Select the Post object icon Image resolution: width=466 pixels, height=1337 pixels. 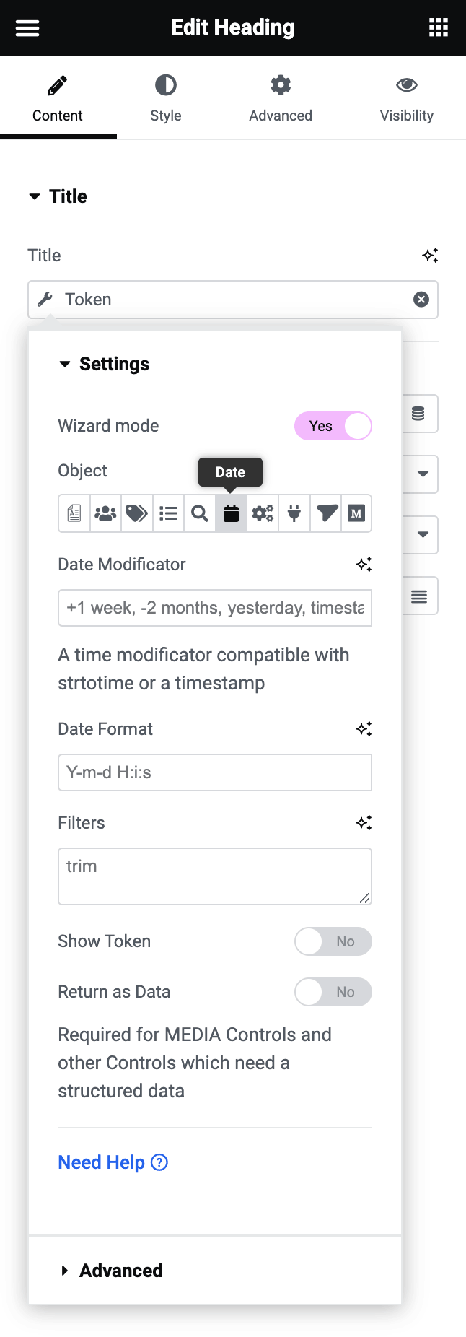tap(74, 513)
